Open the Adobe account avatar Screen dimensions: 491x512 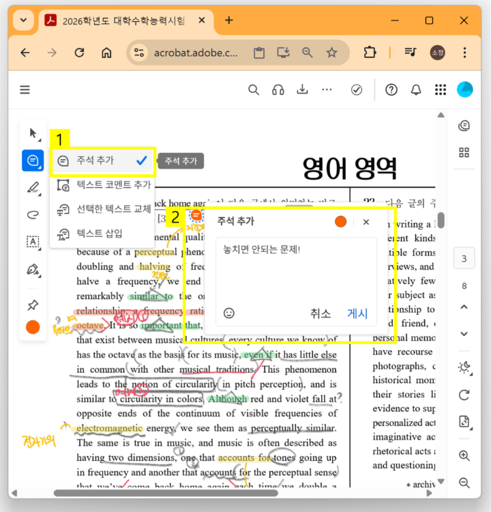click(465, 89)
